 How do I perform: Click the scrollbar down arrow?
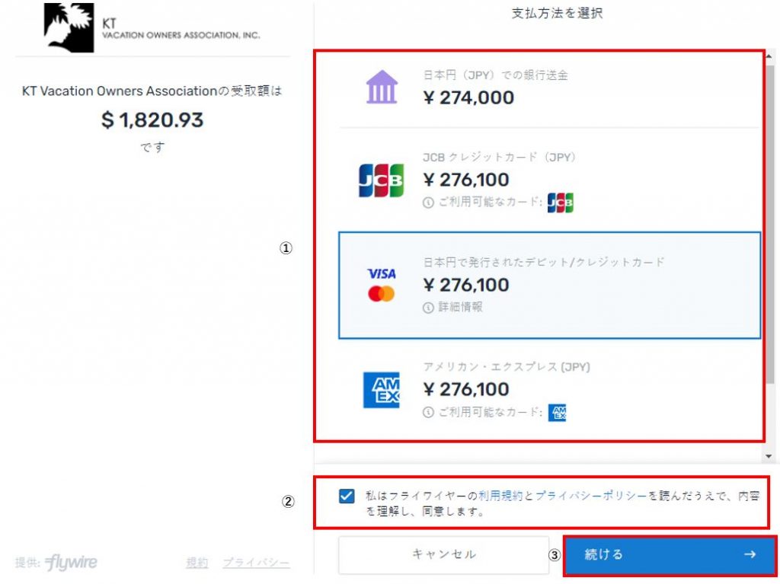(x=769, y=455)
